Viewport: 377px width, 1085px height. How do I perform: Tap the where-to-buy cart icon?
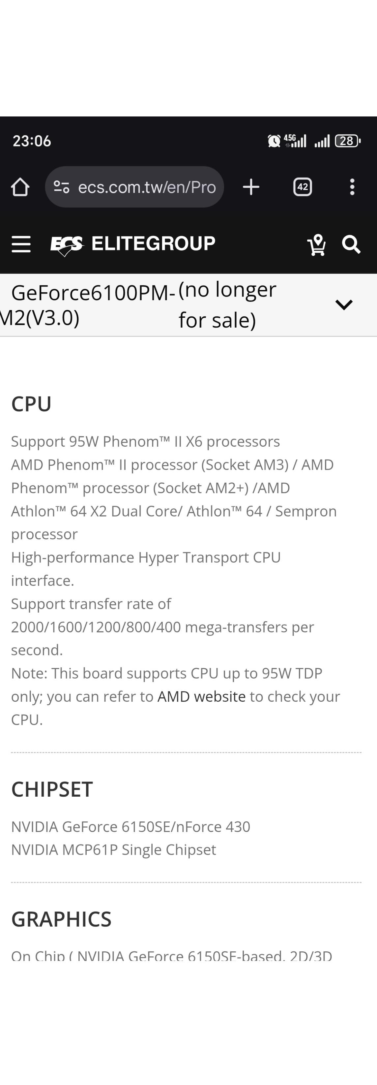(x=317, y=244)
